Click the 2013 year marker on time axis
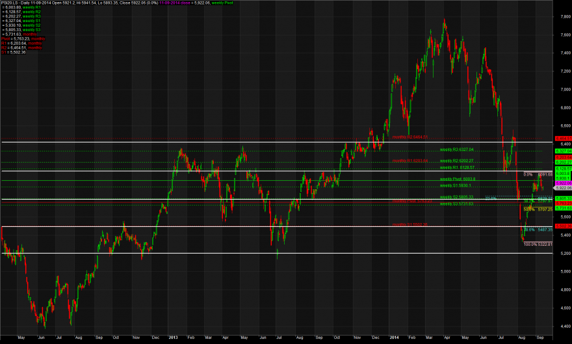Image resolution: width=572 pixels, height=344 pixels. [173, 337]
